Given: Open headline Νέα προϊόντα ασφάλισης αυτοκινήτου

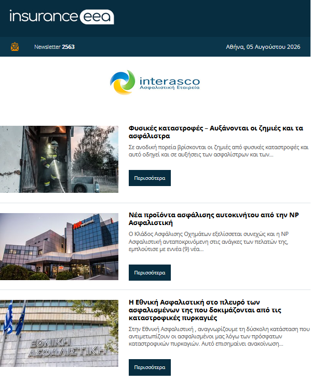Looking at the screenshot, I should pos(214,219).
